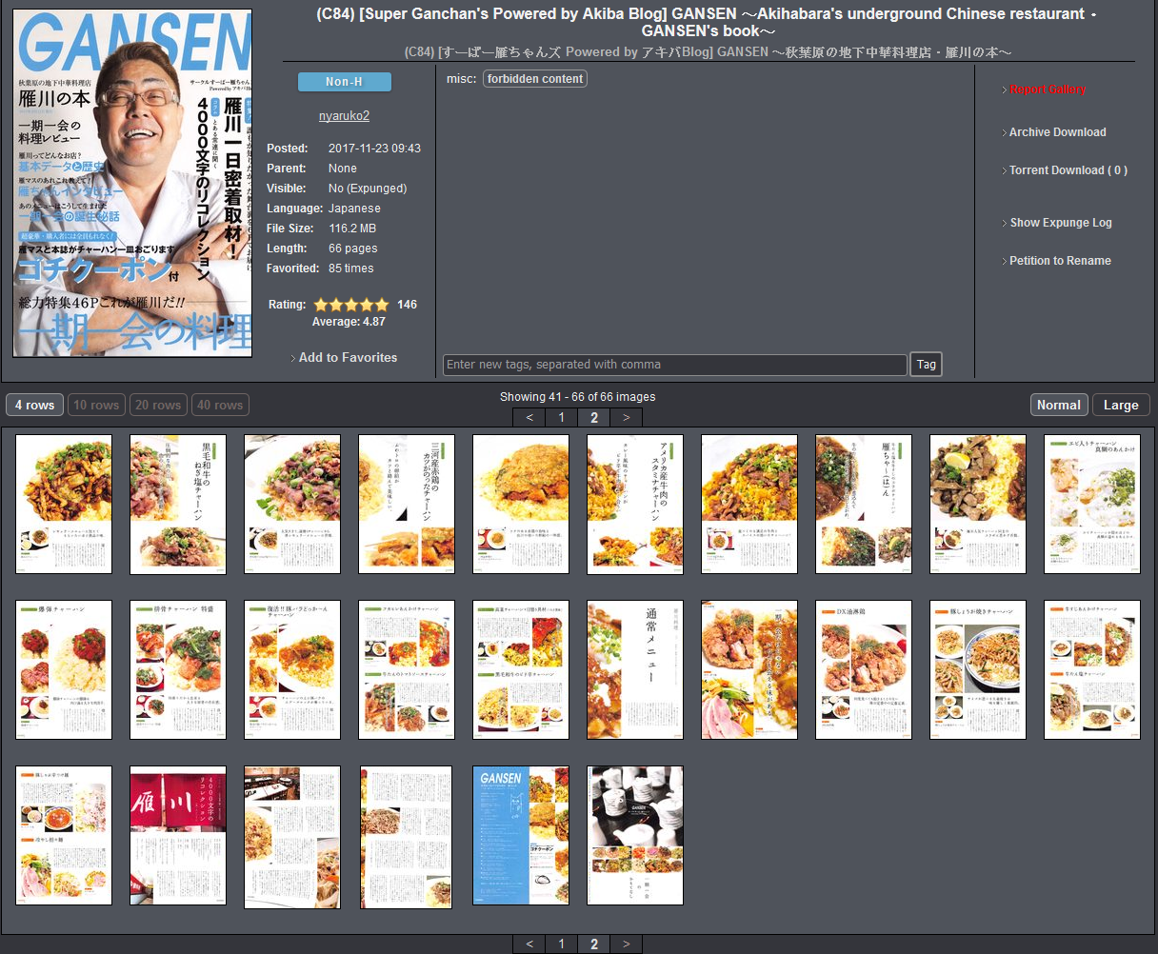Open the gallery cover image
The image size is (1158, 954).
tap(132, 184)
